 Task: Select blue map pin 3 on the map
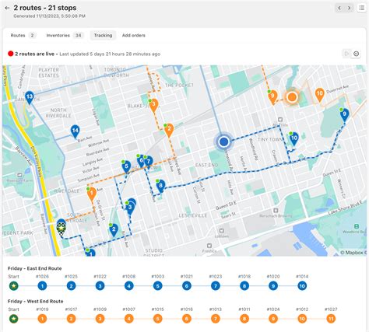130,208
